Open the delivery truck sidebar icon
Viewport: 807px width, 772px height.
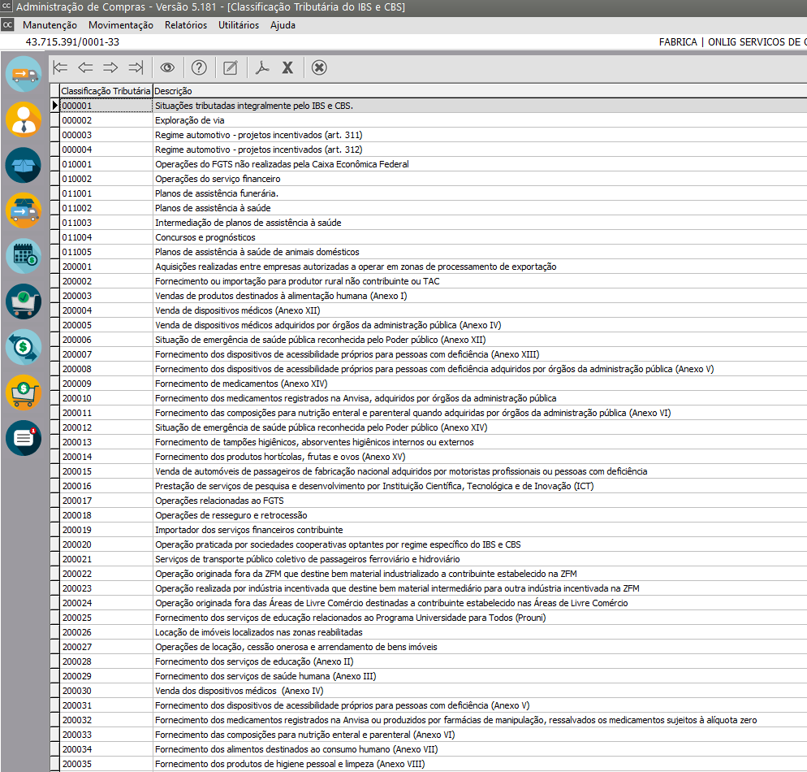click(23, 74)
